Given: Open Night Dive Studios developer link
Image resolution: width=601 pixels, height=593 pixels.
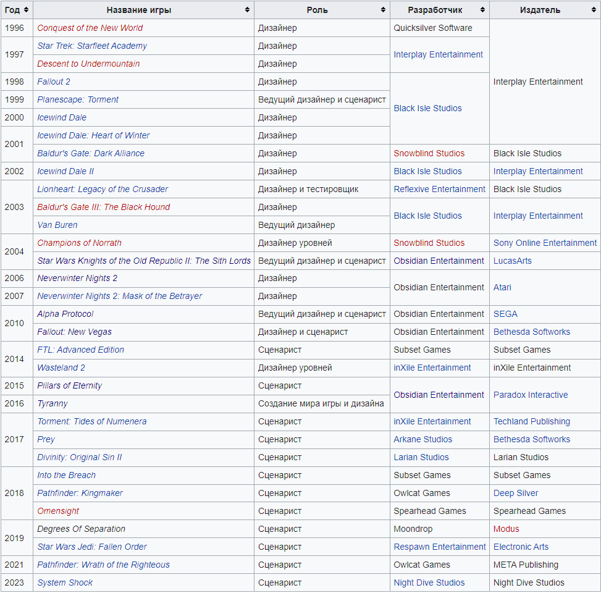Looking at the screenshot, I should pos(429,582).
